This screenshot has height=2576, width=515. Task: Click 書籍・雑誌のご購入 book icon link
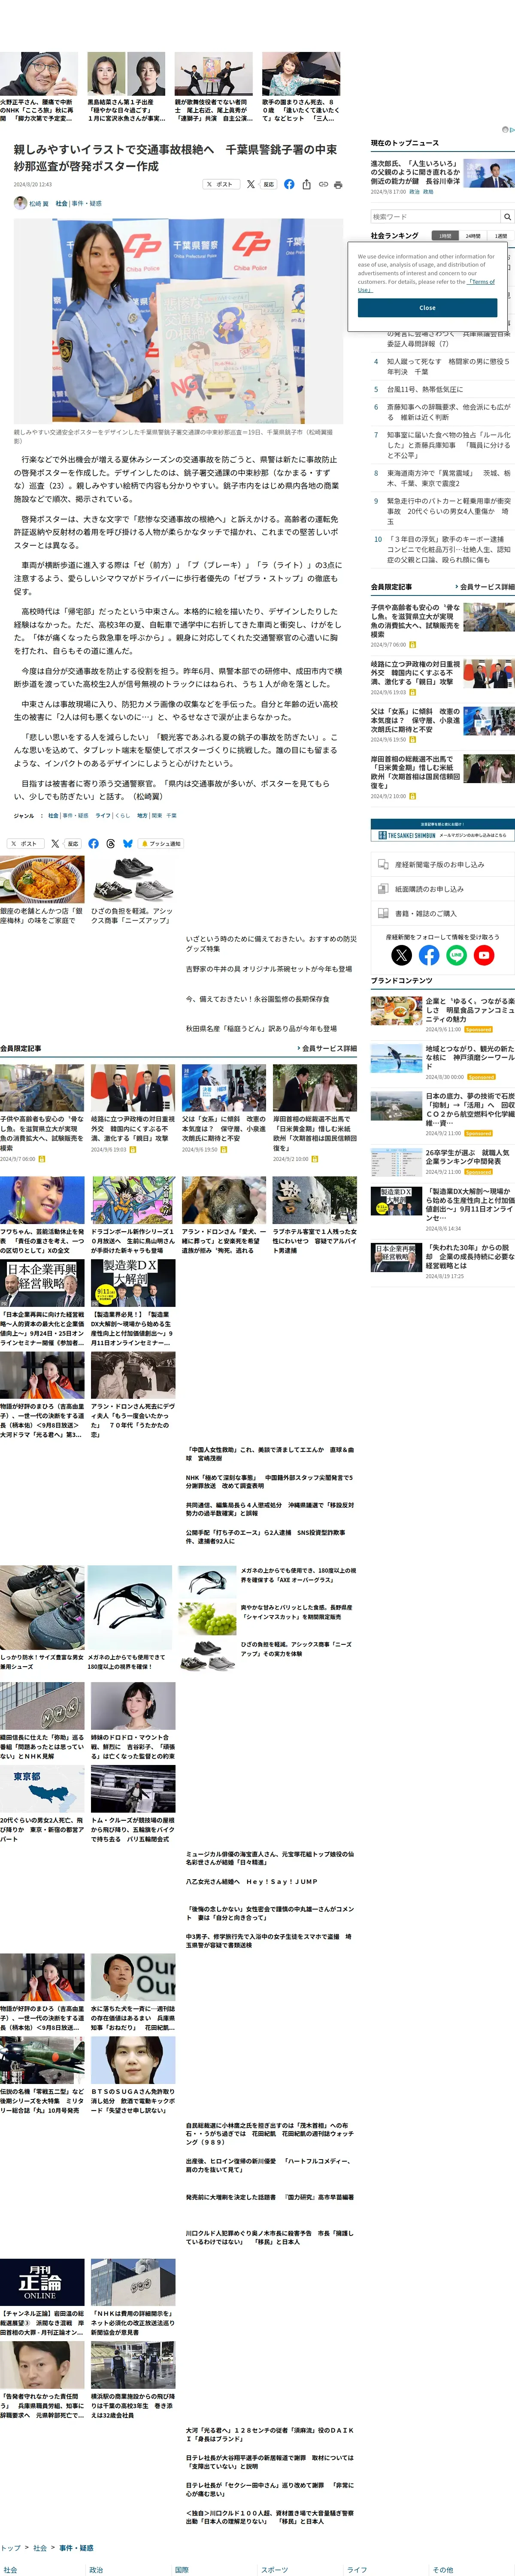pyautogui.click(x=442, y=913)
